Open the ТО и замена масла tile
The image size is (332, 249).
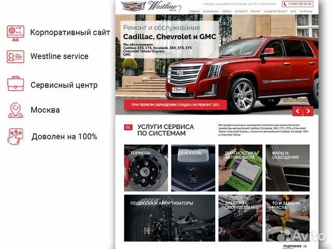287,218
